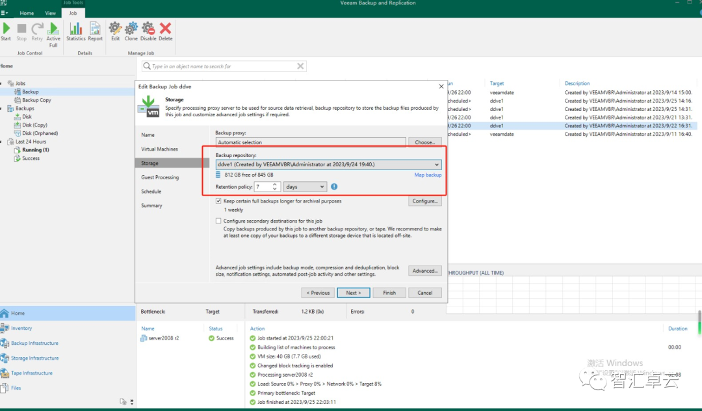Image resolution: width=702 pixels, height=411 pixels.
Task: Click the Next button
Action: [353, 292]
